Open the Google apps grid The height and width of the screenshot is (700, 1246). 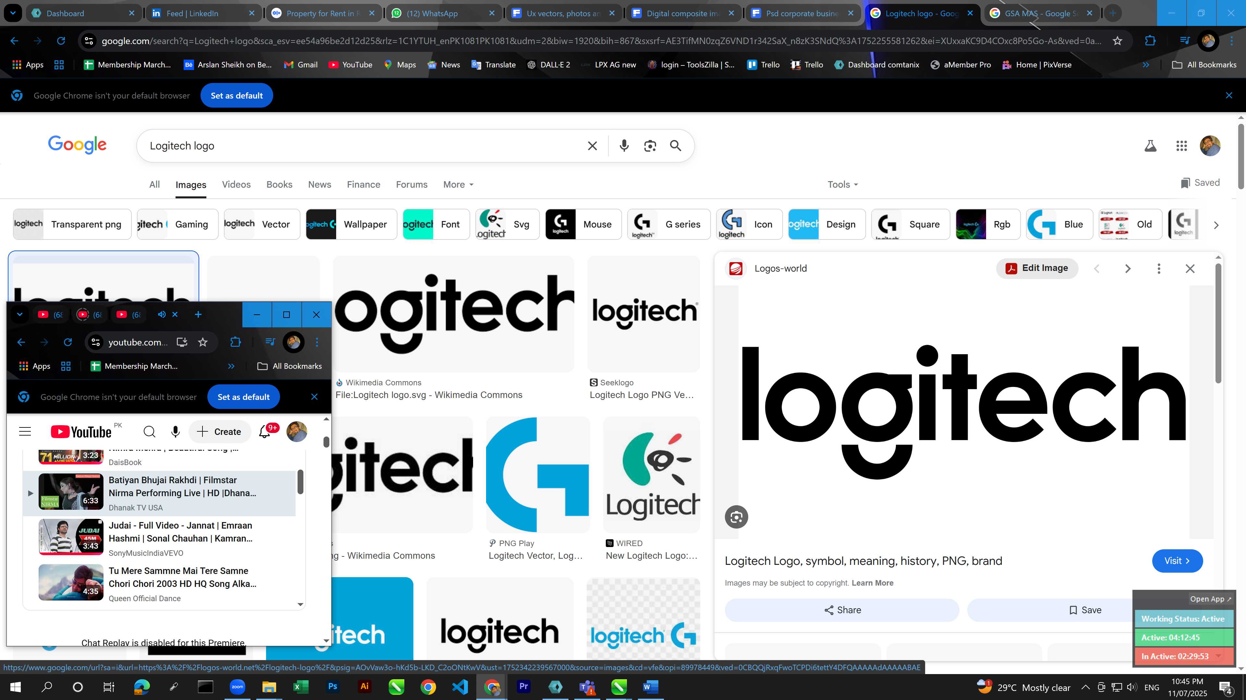pos(1181,146)
